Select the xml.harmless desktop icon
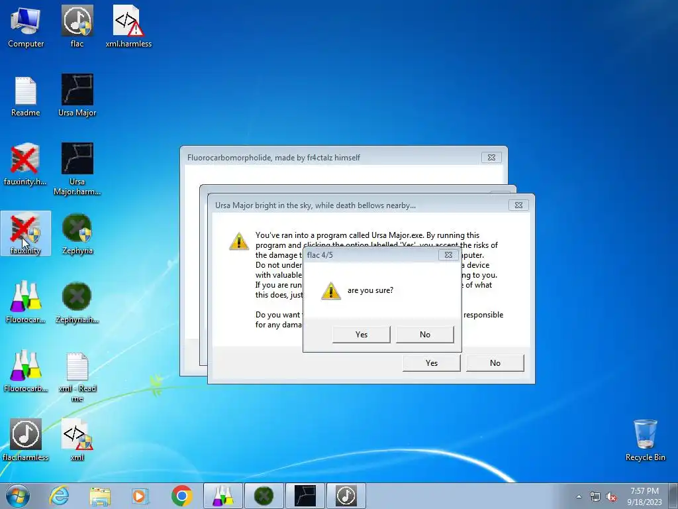Viewport: 678px width, 509px height. click(x=128, y=27)
